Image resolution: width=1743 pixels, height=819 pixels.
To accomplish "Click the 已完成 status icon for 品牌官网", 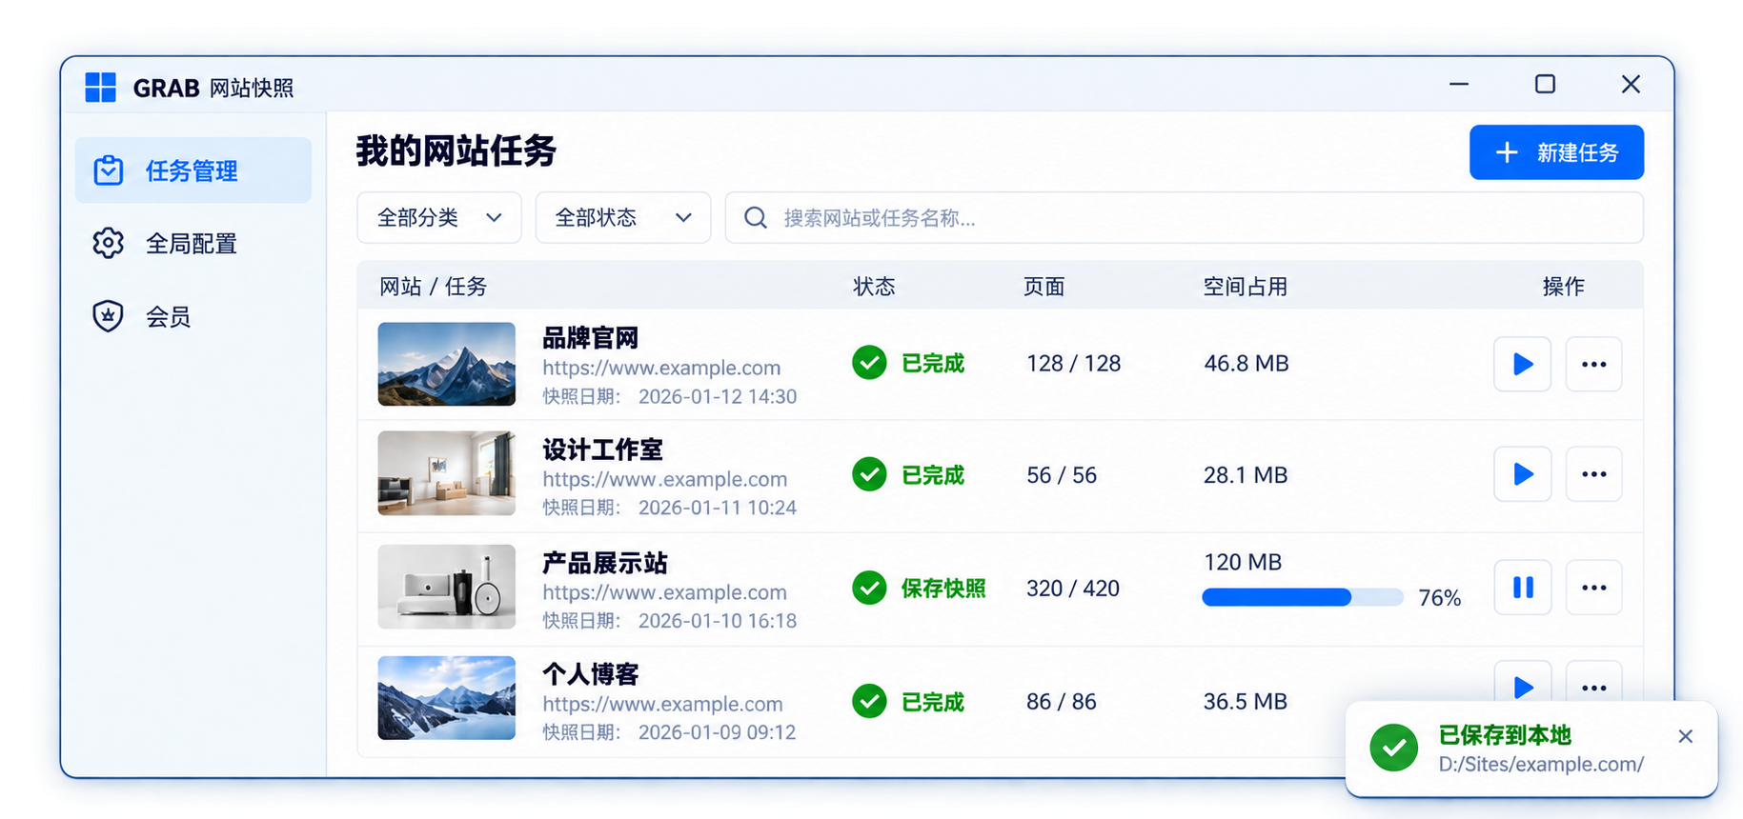I will [869, 363].
